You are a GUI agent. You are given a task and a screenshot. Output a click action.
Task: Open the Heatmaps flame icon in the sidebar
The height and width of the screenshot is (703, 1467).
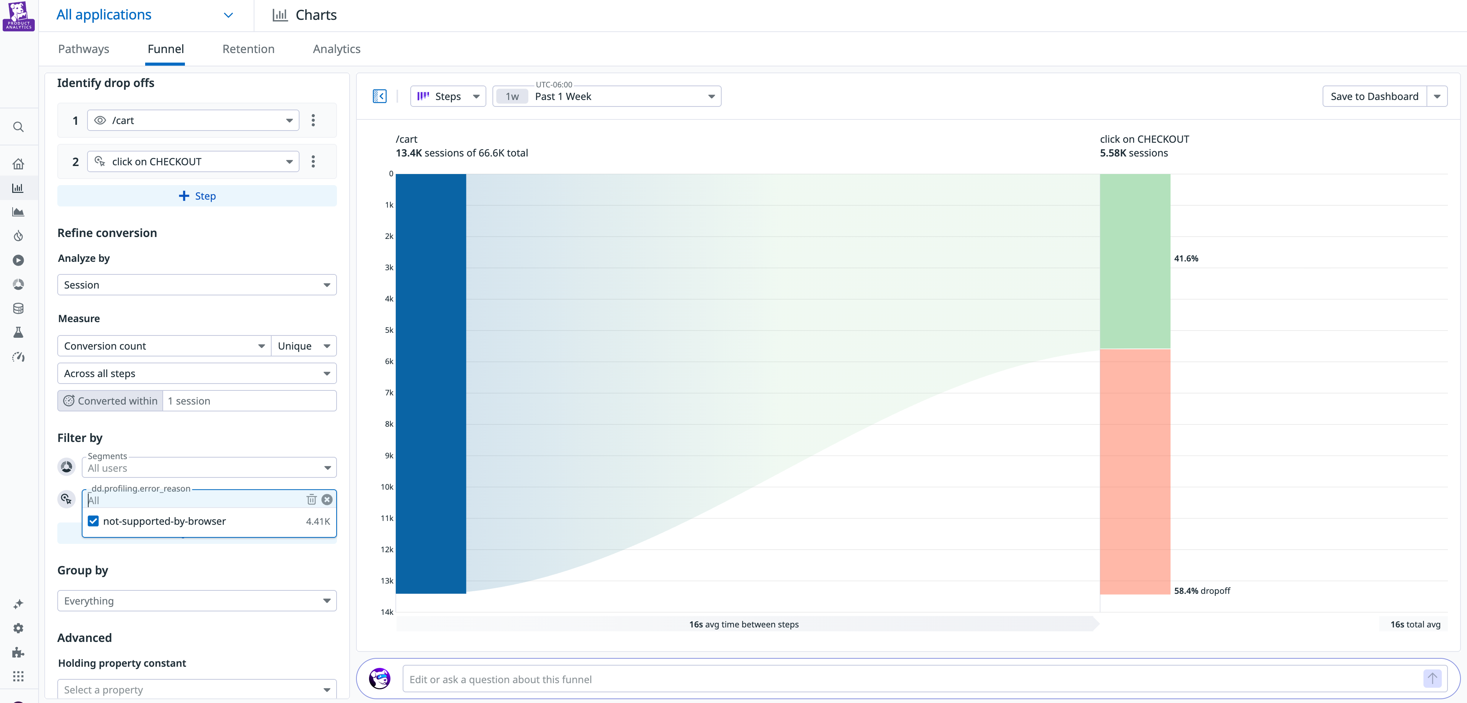(18, 236)
